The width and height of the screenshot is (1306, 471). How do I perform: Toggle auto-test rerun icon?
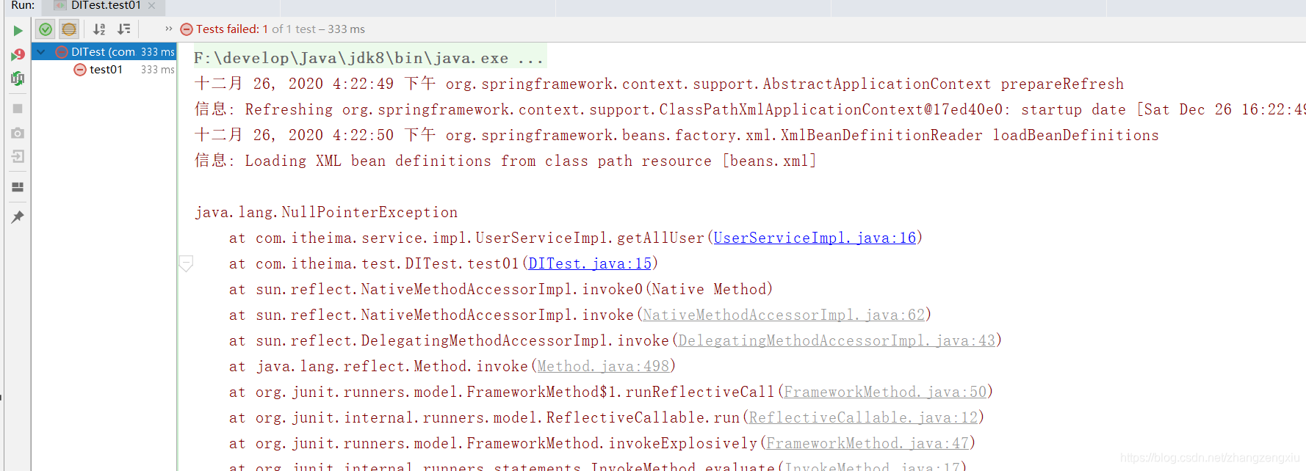18,78
